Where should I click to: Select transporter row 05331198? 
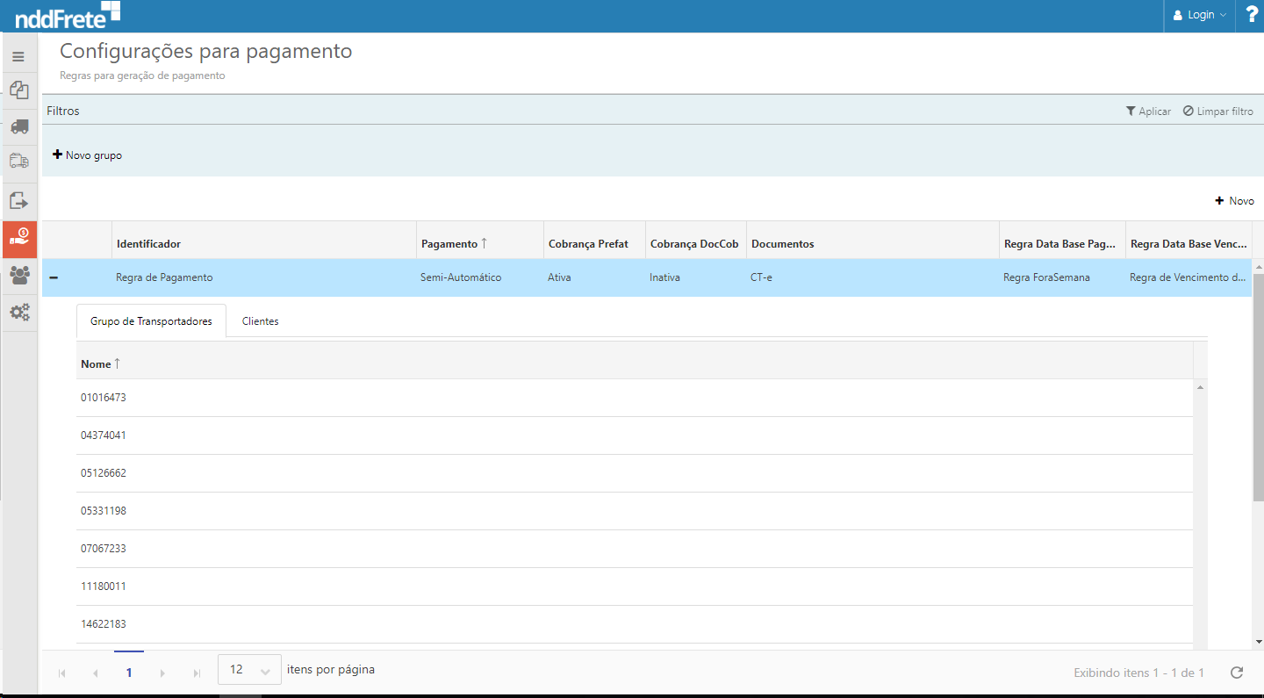pos(635,511)
